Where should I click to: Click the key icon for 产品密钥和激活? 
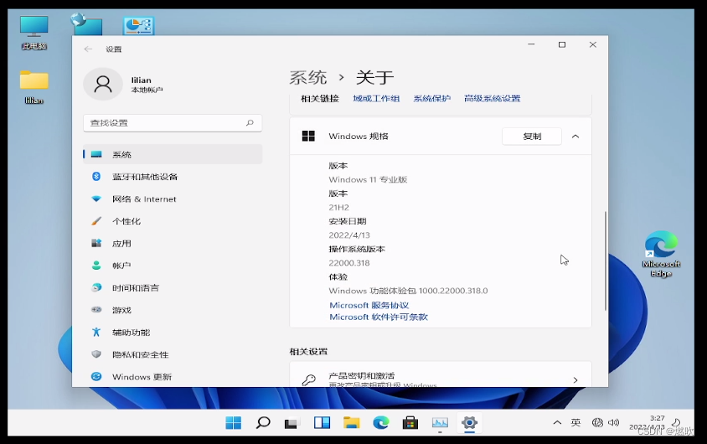[x=309, y=380]
